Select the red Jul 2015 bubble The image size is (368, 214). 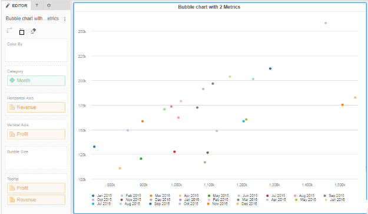tap(174, 152)
